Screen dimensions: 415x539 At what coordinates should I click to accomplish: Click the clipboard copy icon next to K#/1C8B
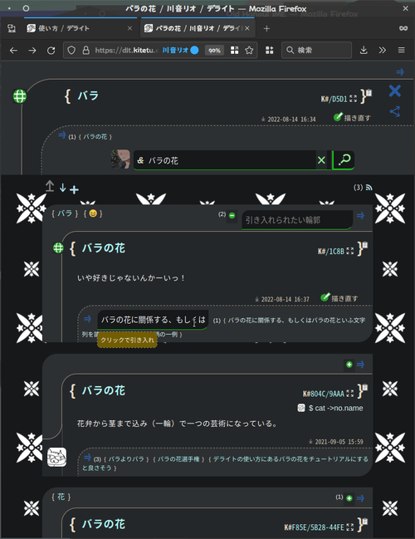point(365,245)
